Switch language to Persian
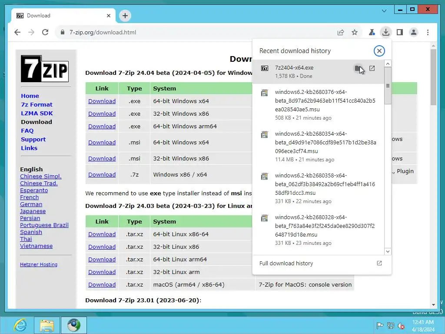 click(30, 218)
